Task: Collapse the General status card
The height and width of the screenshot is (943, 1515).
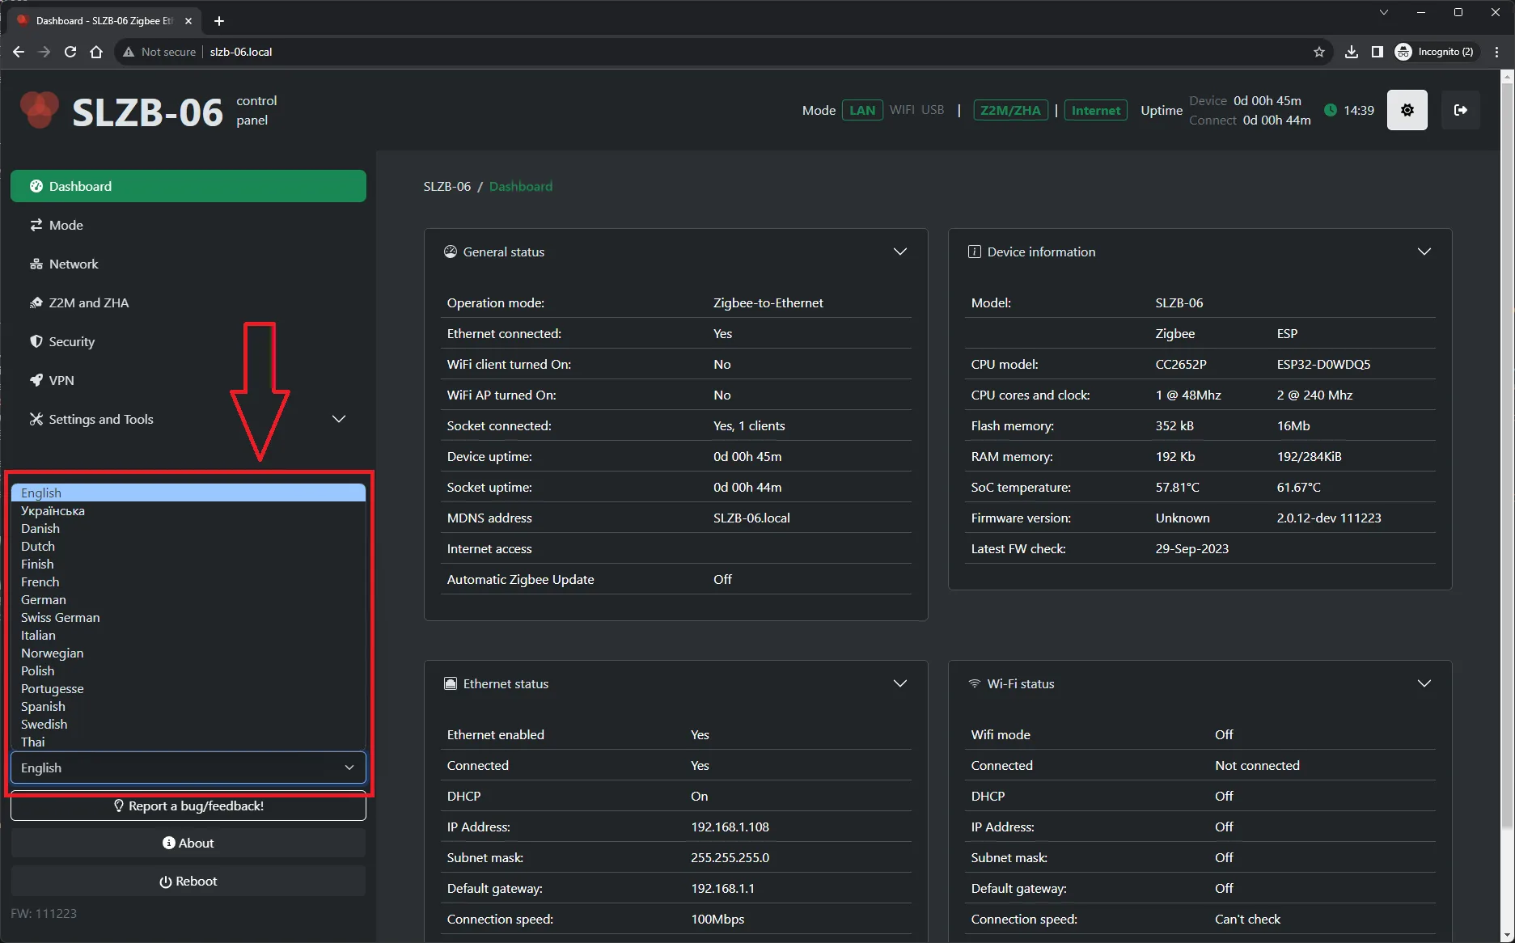Action: click(x=899, y=252)
